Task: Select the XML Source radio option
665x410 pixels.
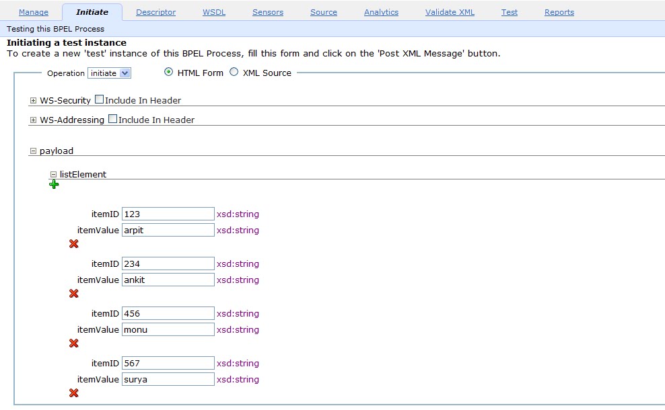Action: click(x=234, y=72)
